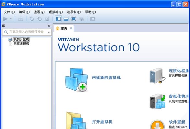Maximize the VMware Workstation window
The height and width of the screenshot is (129, 190).
[180, 4]
